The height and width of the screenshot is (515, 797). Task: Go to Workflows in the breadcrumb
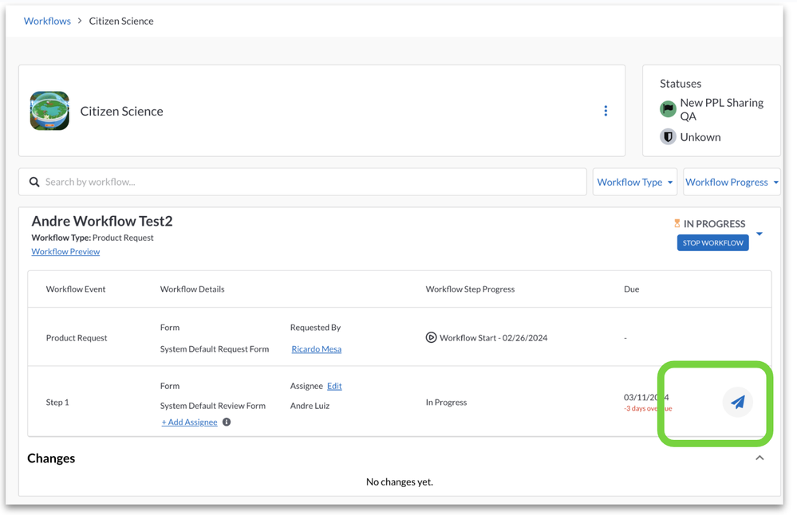click(x=47, y=21)
